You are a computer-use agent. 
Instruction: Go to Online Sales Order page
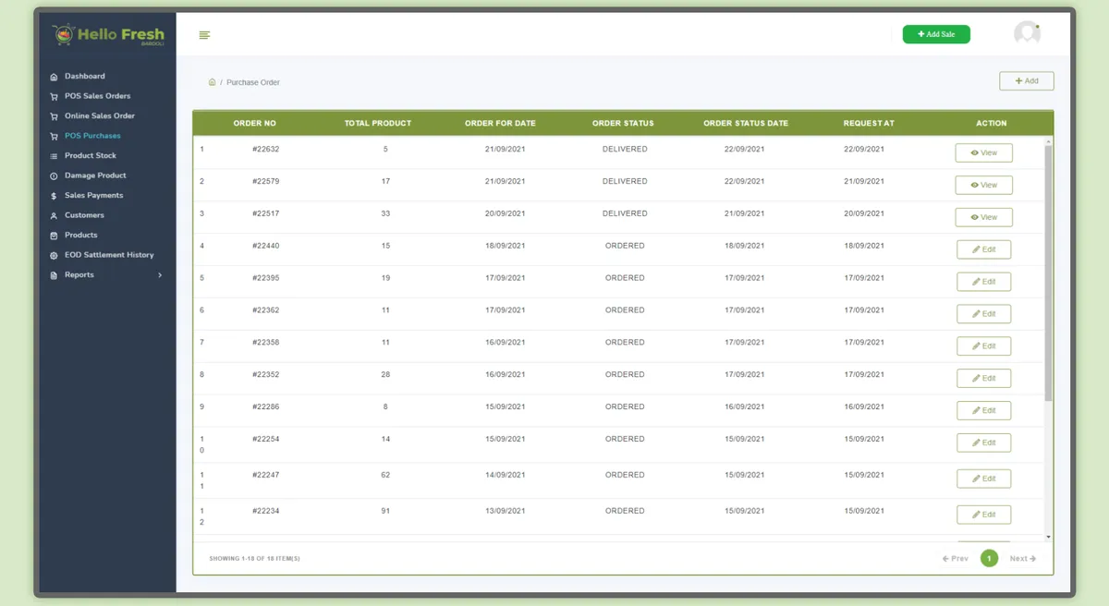click(x=100, y=115)
